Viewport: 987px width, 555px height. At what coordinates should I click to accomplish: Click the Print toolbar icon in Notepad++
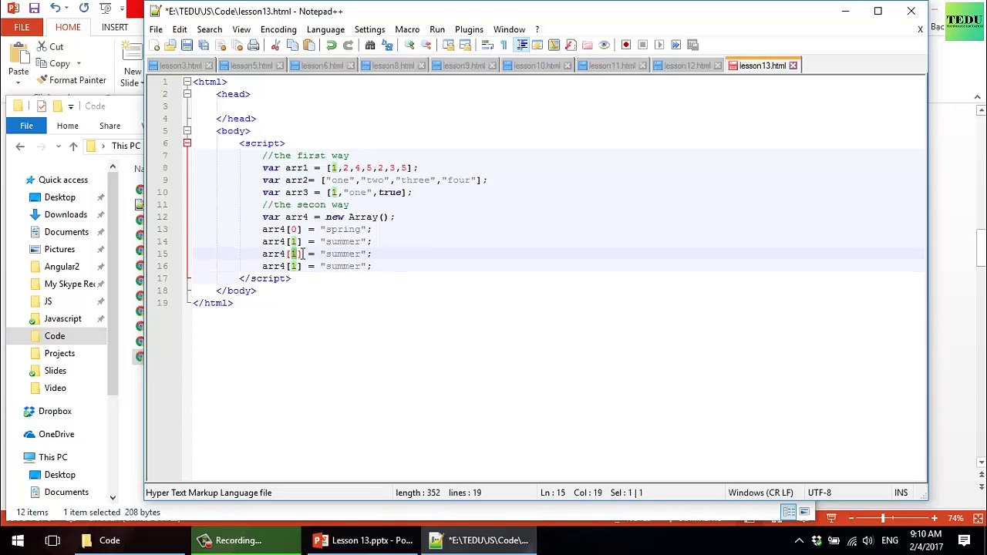[253, 45]
